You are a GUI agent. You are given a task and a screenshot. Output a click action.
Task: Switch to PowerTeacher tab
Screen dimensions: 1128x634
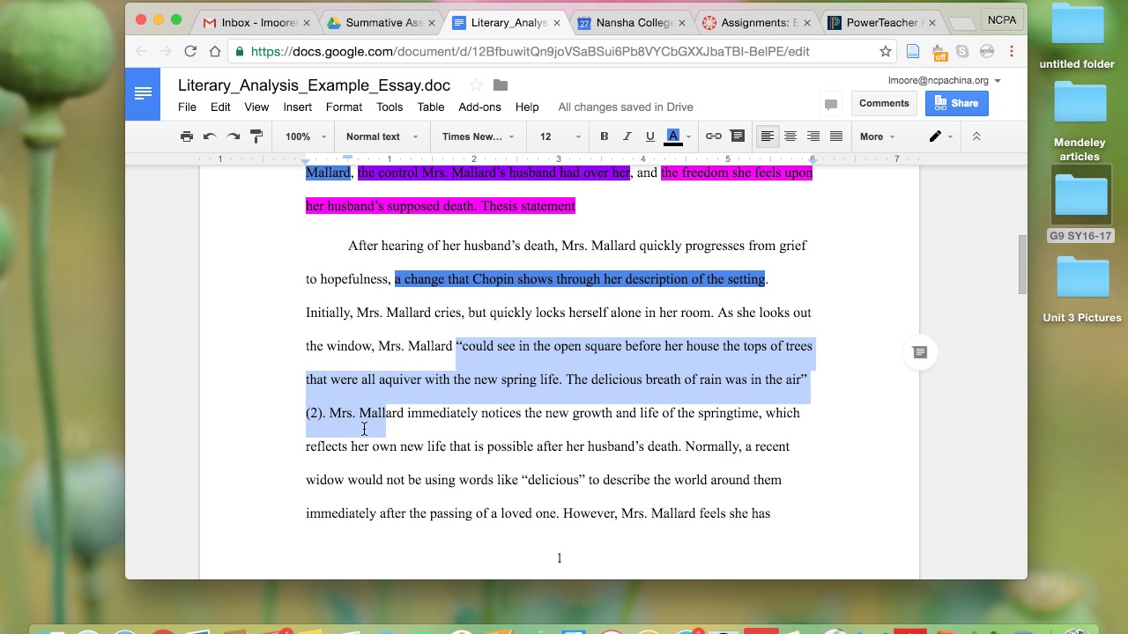click(880, 22)
